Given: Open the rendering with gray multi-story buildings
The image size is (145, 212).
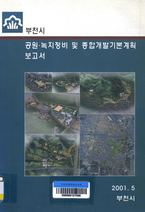Looking at the screenshot, I should [52, 114].
